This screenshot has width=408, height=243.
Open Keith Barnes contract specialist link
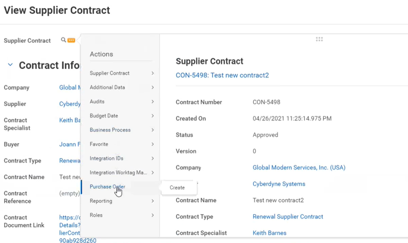tap(269, 233)
